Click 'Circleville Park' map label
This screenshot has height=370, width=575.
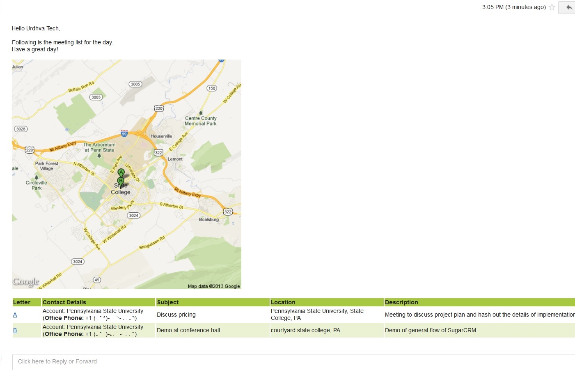pyautogui.click(x=37, y=185)
